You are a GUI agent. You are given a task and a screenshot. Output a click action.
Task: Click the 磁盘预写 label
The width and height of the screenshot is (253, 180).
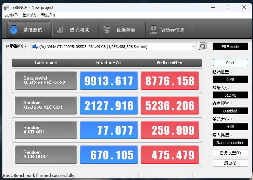222,104
